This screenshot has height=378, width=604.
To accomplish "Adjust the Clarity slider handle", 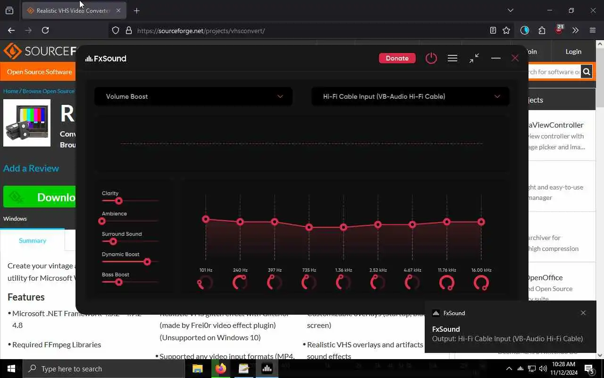I will [x=119, y=201].
